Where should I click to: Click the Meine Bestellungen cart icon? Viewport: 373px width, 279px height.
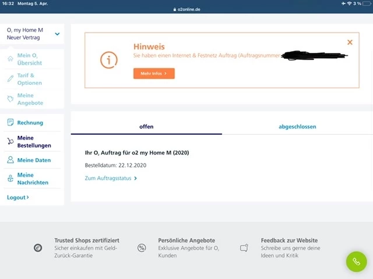click(10, 141)
